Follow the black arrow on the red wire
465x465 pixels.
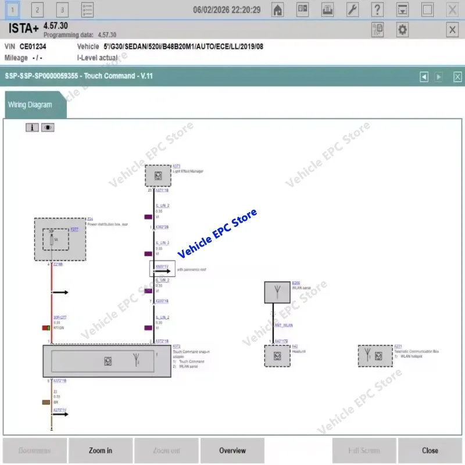point(60,292)
